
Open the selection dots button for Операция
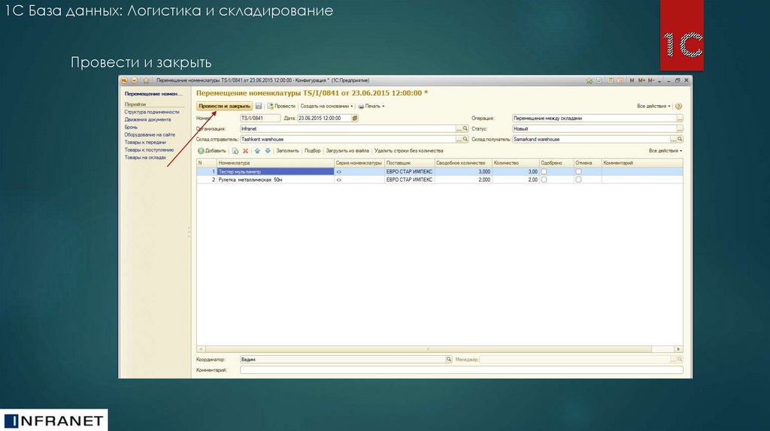[680, 118]
